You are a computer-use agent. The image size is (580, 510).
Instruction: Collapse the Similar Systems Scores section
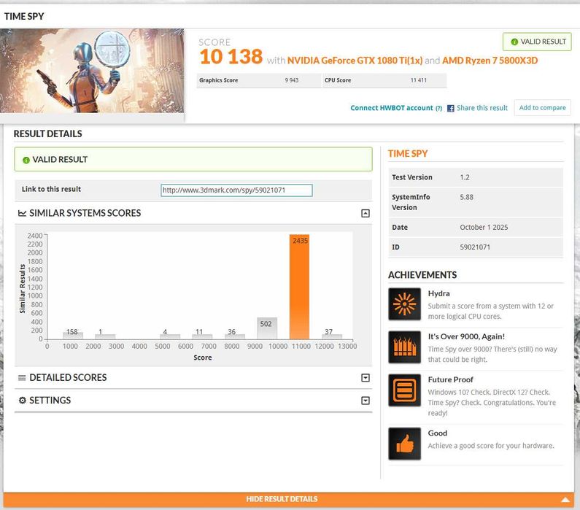tap(365, 213)
